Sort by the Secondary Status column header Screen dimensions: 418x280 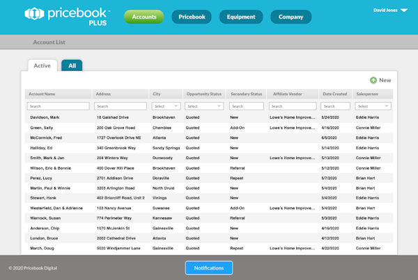tap(247, 94)
